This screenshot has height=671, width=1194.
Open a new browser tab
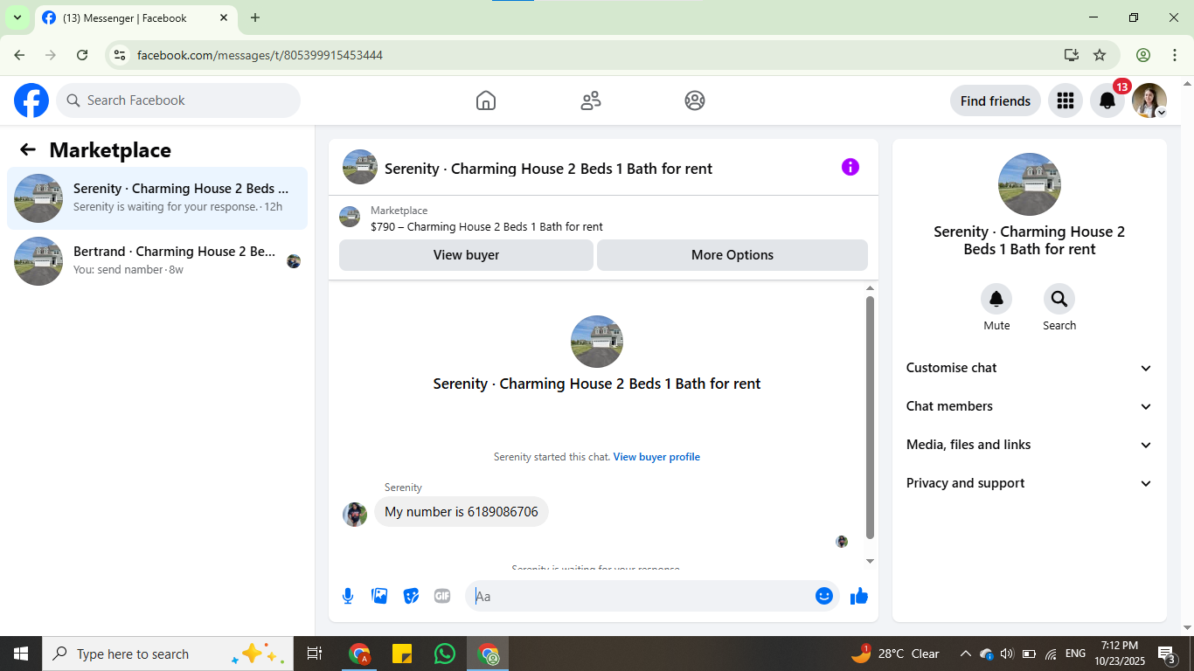255,17
